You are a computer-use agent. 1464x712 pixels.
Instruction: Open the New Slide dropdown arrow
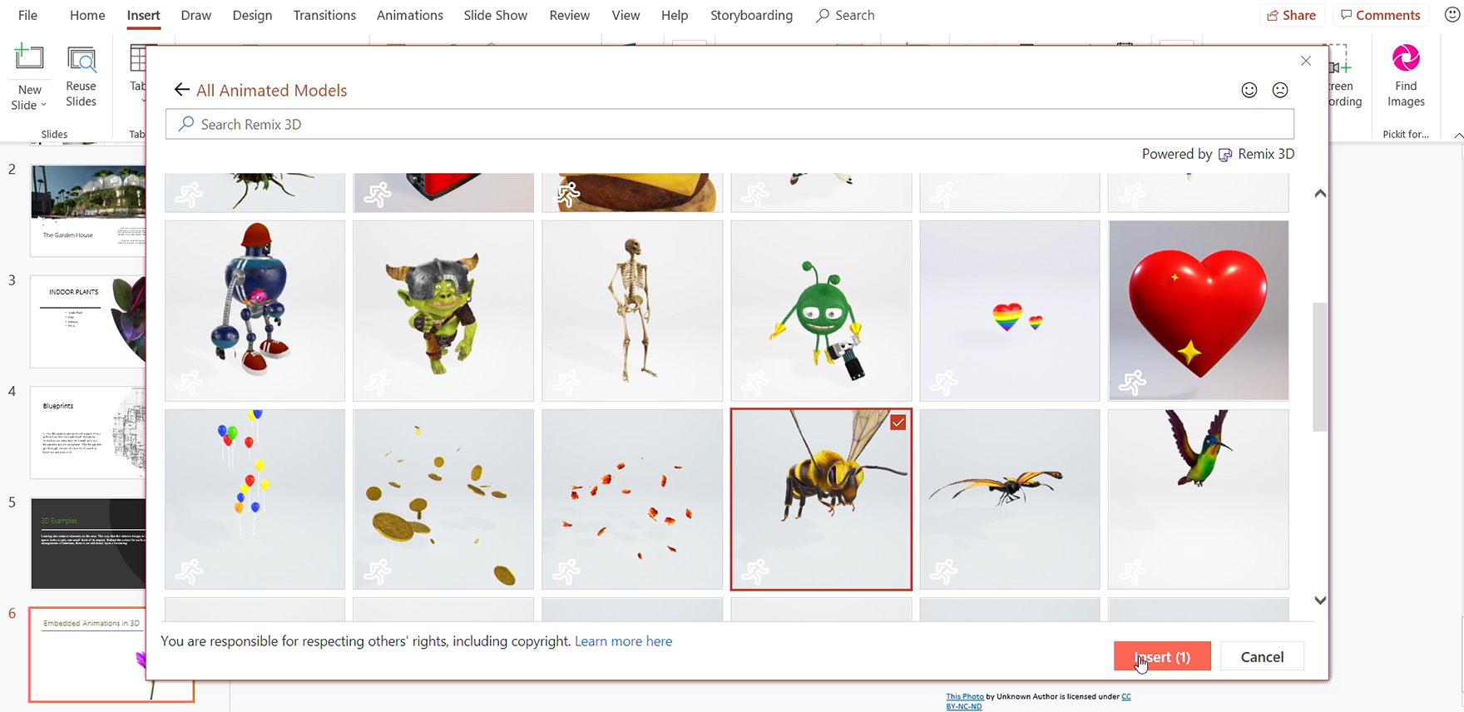pos(43,106)
